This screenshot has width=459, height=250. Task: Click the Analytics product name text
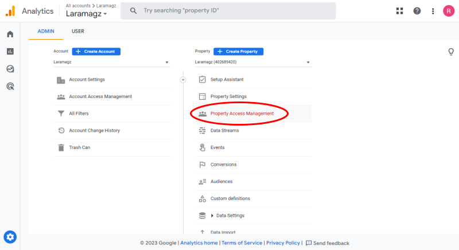coord(38,11)
